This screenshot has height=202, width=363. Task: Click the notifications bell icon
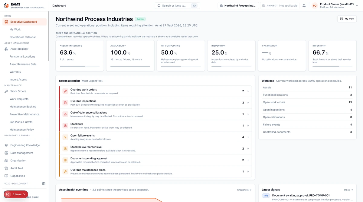click(304, 5)
